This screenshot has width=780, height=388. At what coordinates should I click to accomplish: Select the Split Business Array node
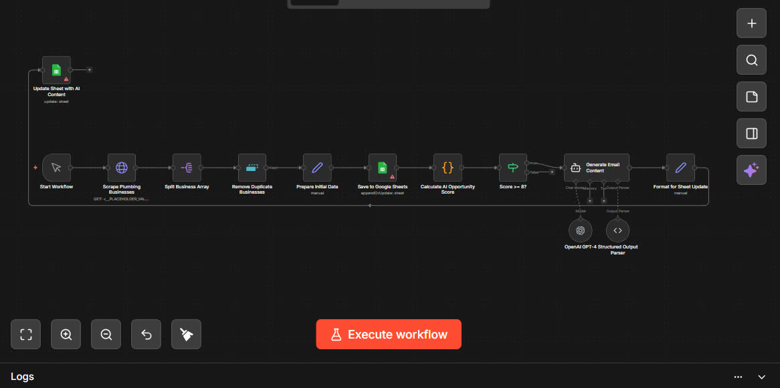coord(187,168)
